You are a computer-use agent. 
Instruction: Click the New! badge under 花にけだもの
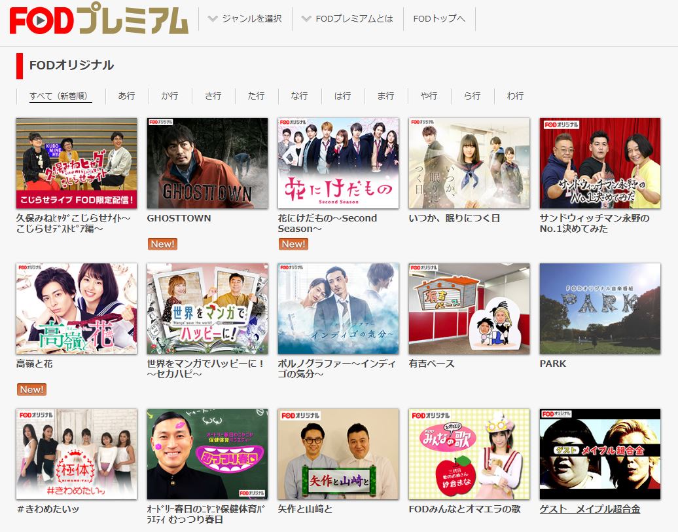click(x=293, y=244)
